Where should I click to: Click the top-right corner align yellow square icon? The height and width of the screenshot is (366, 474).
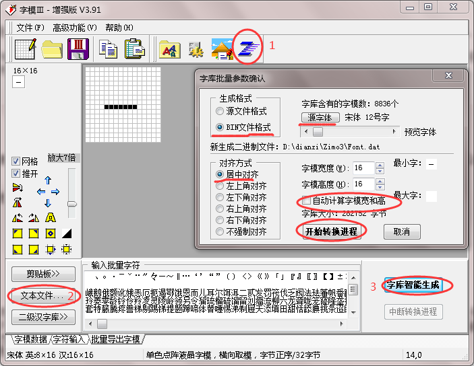click(34, 233)
